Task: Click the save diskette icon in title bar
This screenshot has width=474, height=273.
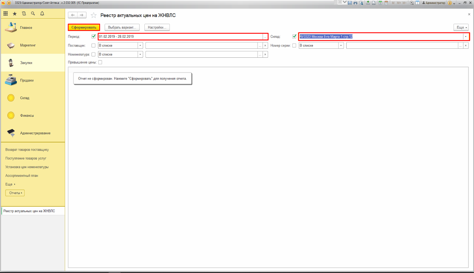Action: point(350,3)
